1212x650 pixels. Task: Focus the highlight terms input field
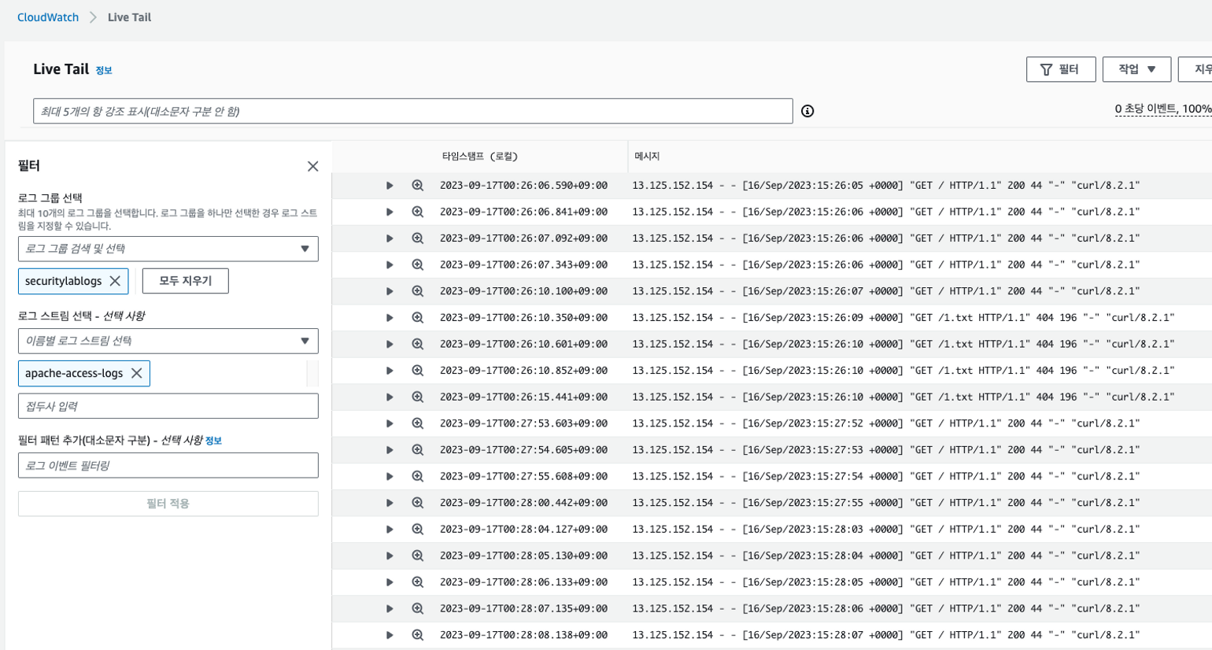(413, 111)
